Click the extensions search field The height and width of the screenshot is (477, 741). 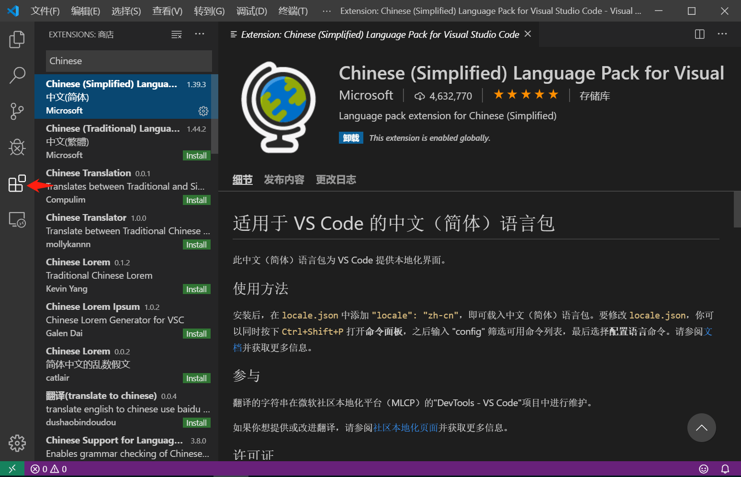(x=129, y=61)
